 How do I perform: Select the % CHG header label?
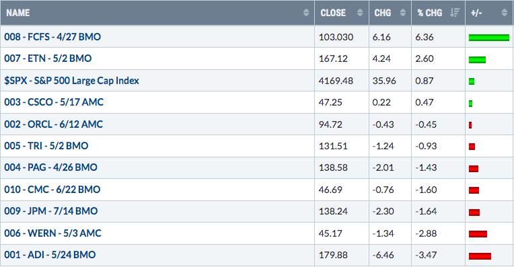tap(430, 13)
